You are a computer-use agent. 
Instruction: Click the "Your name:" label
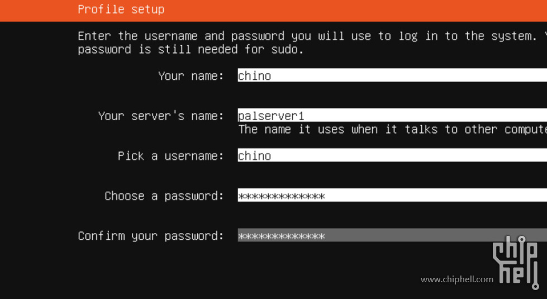click(191, 75)
